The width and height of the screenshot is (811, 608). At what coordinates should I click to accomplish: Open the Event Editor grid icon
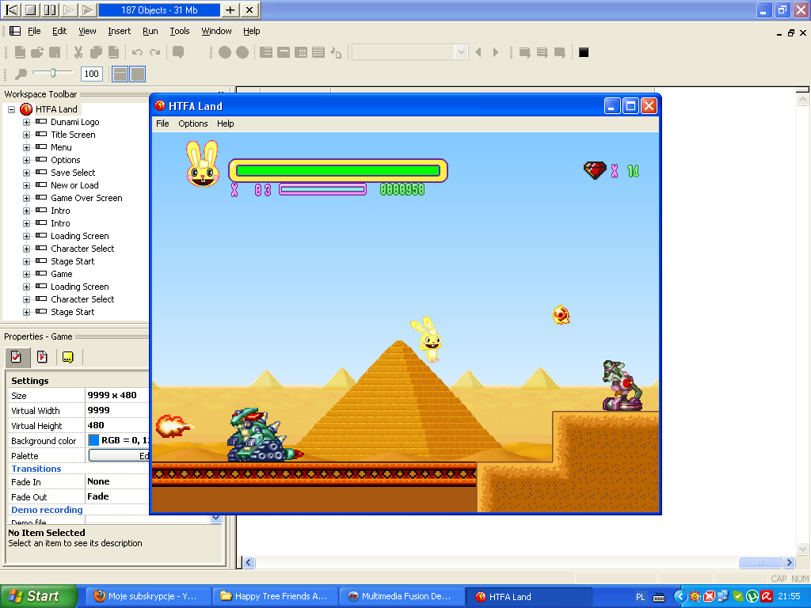(301, 52)
